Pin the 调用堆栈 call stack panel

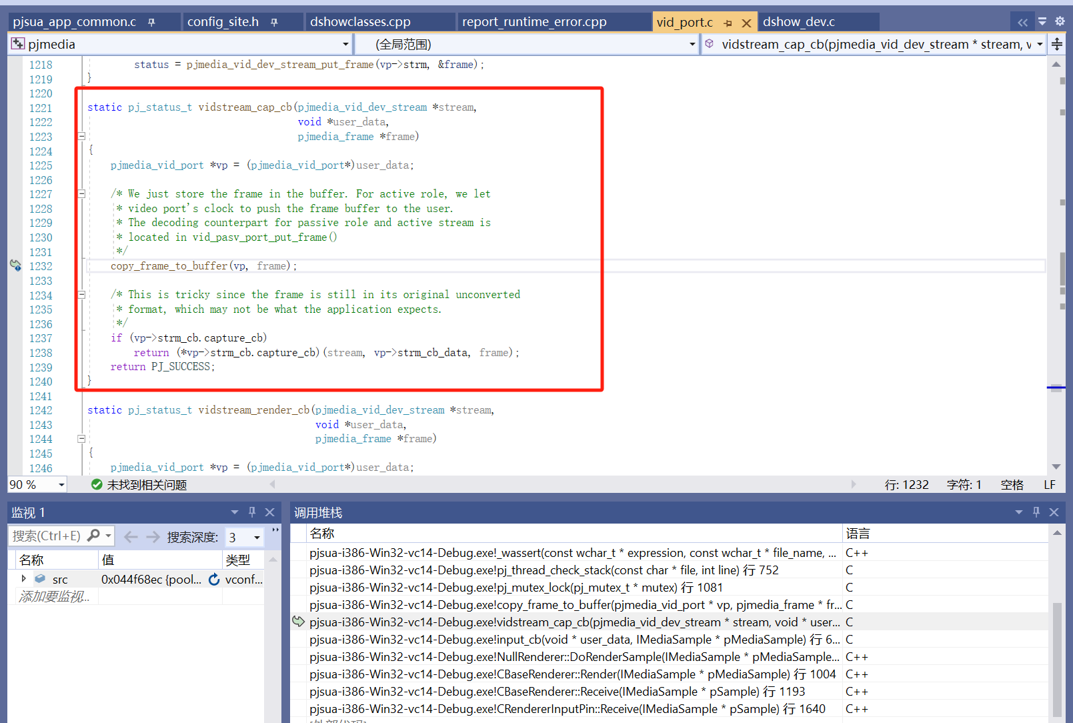pyautogui.click(x=1036, y=512)
